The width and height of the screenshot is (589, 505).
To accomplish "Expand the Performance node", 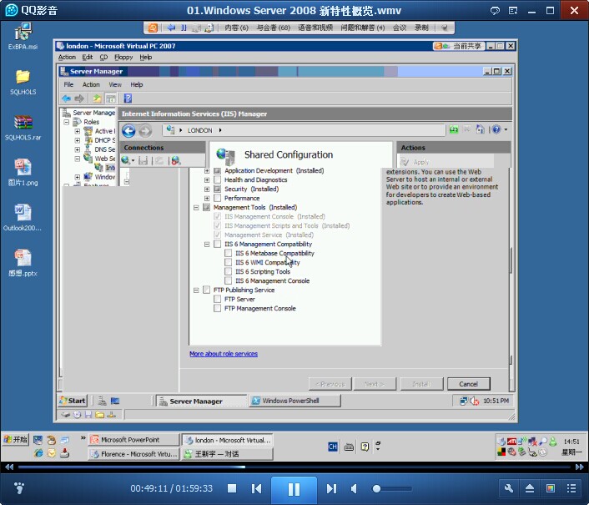I will coord(207,199).
